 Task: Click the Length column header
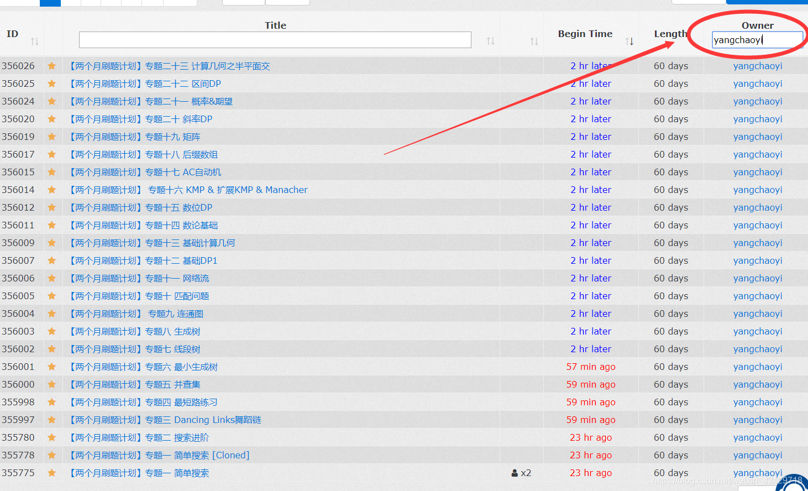click(670, 34)
